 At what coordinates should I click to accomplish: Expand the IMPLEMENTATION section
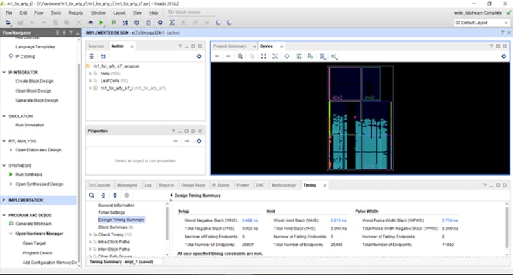(4, 200)
